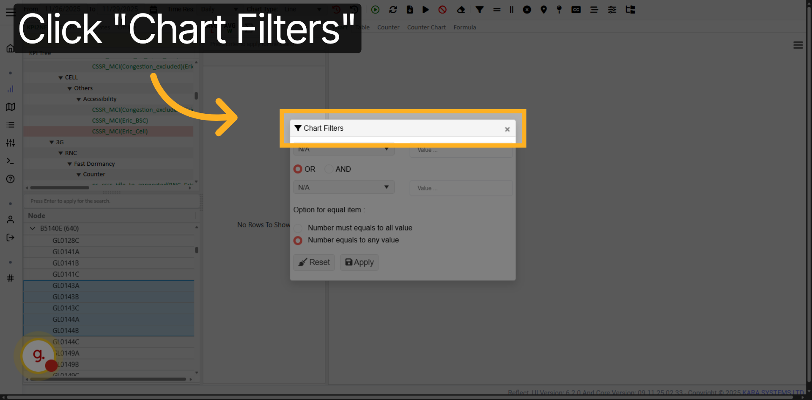Click the first filter Value input field
Screen dimensions: 812x400
coord(461,150)
